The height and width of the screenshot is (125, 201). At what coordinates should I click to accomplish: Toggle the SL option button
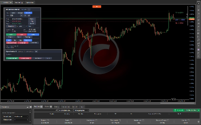(9, 40)
